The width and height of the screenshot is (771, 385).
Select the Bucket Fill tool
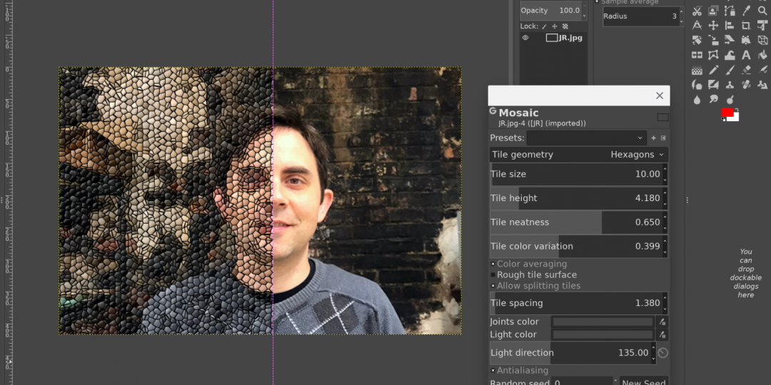762,55
